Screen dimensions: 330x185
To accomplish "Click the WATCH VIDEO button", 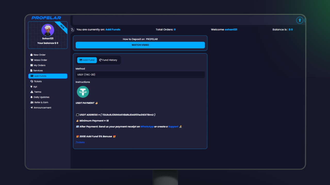I will pyautogui.click(x=140, y=45).
